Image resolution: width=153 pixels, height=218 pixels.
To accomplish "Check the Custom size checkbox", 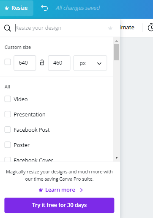I will tap(8, 62).
